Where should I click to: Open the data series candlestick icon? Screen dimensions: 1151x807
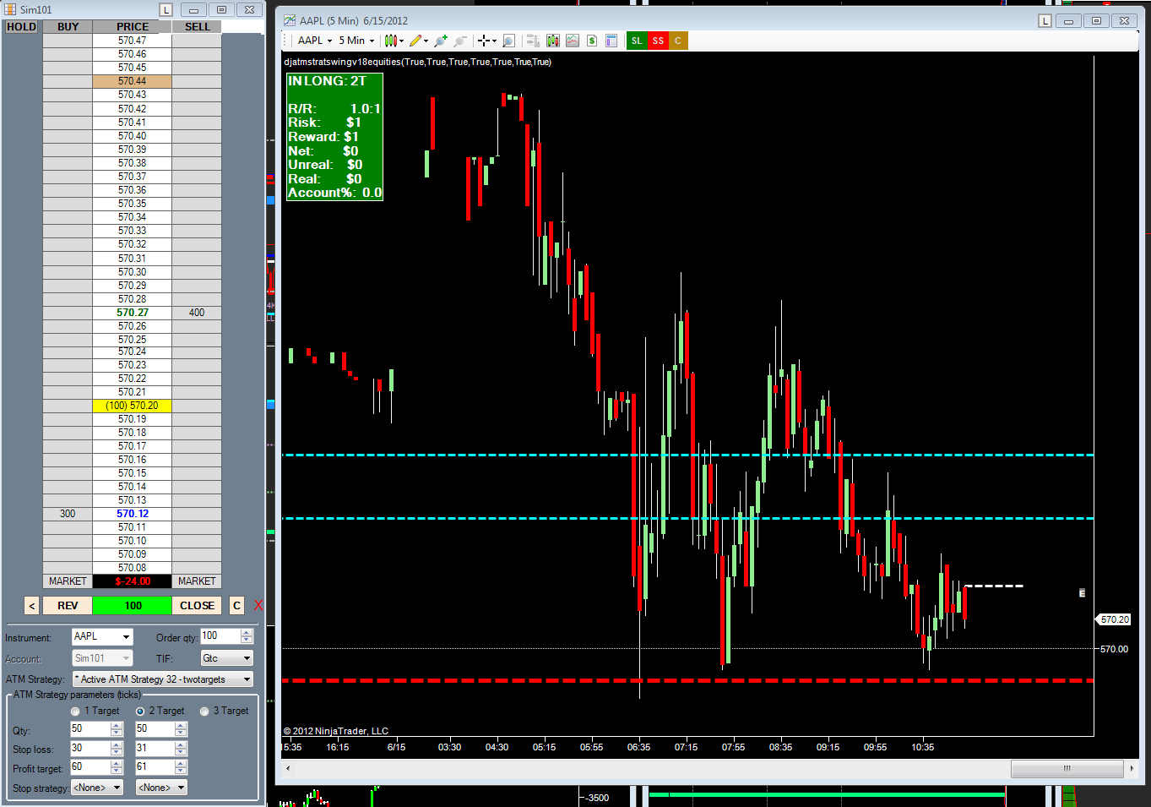[x=553, y=41]
